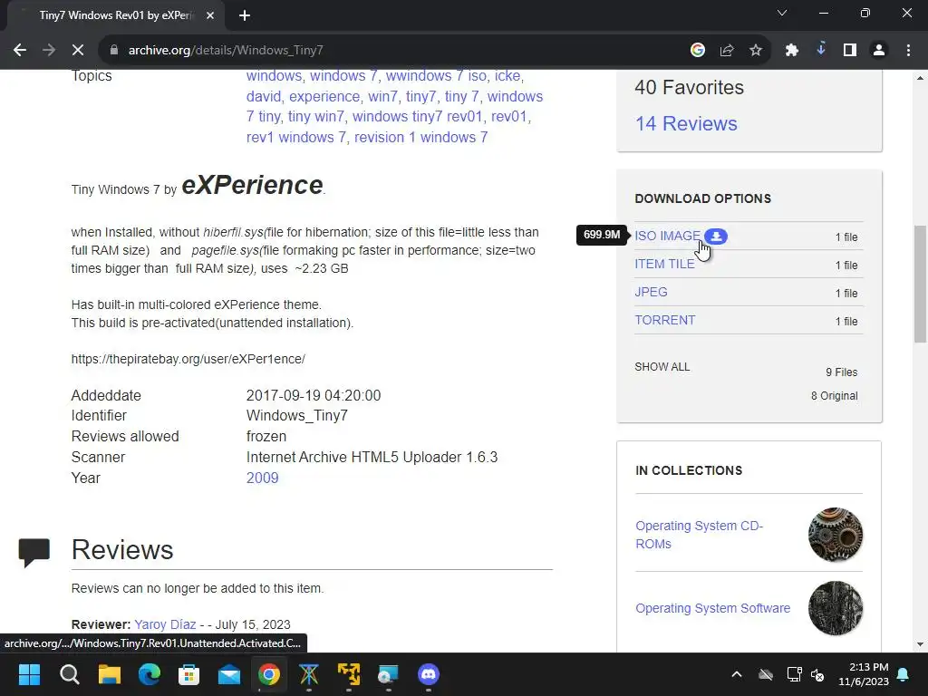
Task: Open File Explorer from taskbar
Action: coord(109,674)
